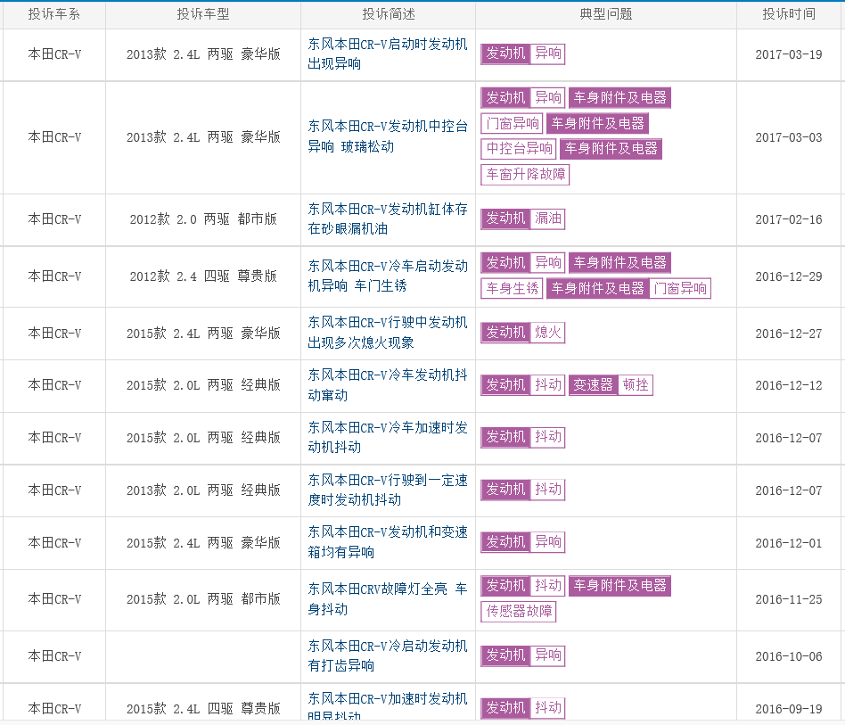Open the 行驶中发动机出现多次熄火现象 complaint

[x=387, y=332]
